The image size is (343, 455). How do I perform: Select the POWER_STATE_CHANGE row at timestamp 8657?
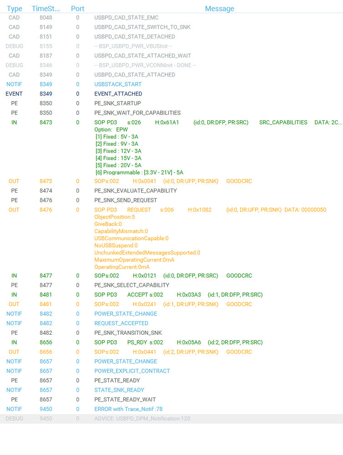[171, 362]
